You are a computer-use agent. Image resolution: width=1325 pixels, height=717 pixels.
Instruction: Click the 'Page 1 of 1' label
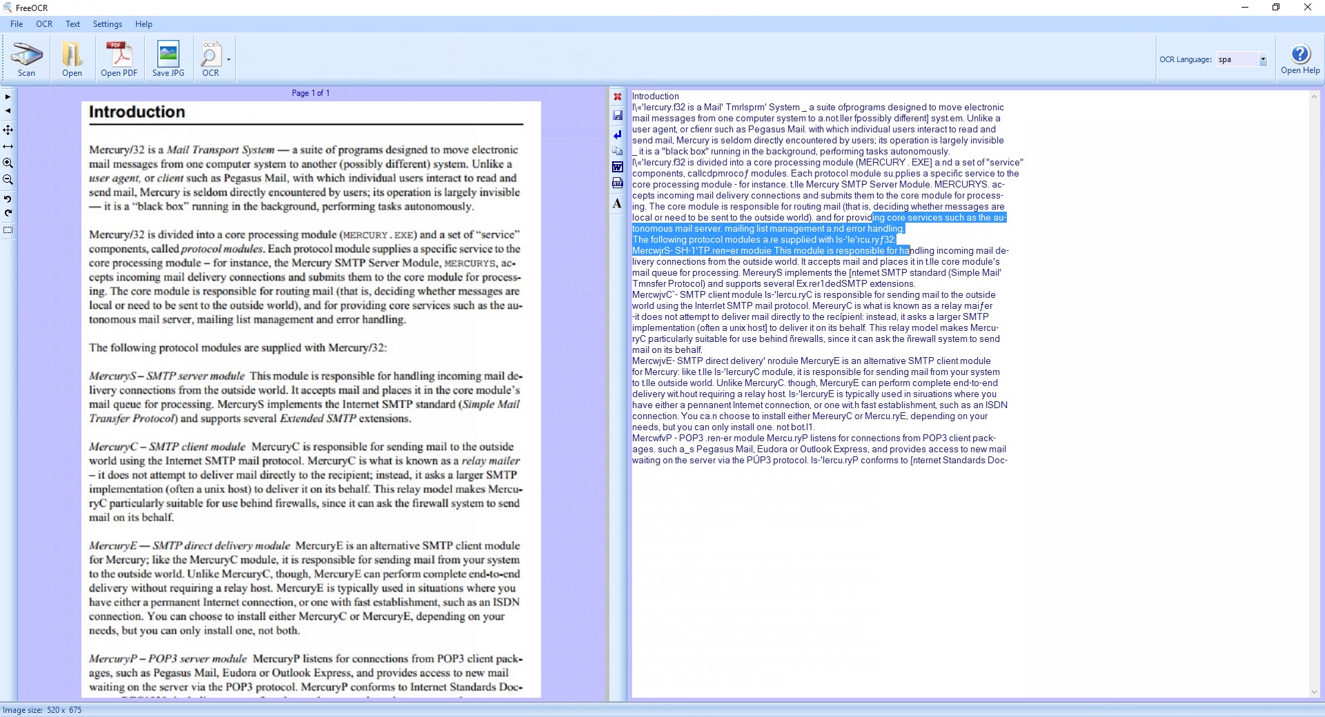click(311, 93)
